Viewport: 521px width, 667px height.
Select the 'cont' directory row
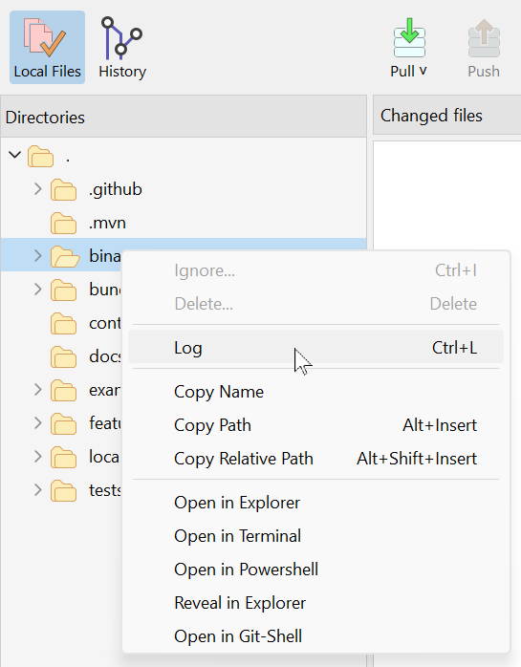pyautogui.click(x=61, y=323)
